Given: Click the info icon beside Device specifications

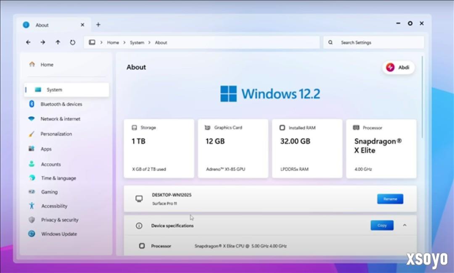Looking at the screenshot, I should click(139, 226).
